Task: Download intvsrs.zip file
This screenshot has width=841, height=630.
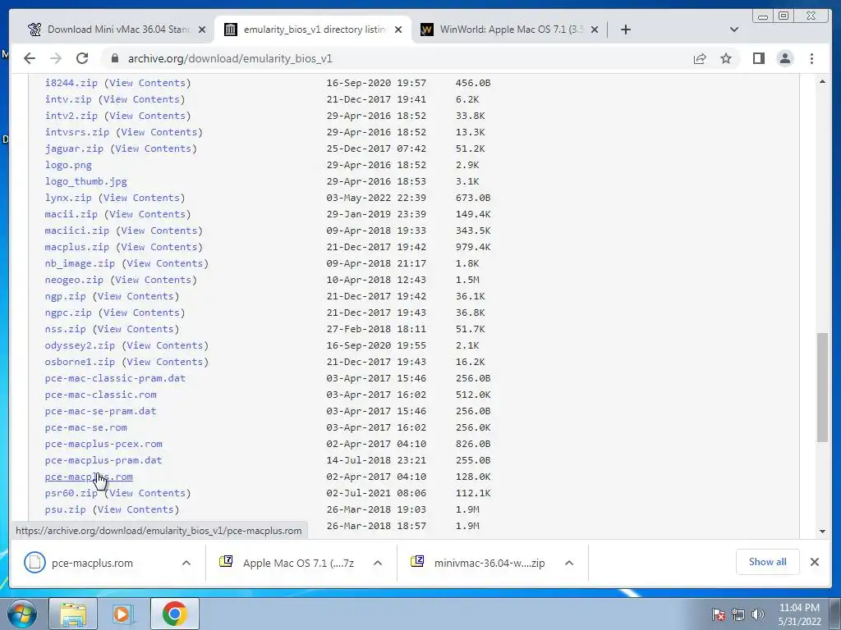Action: pos(77,132)
